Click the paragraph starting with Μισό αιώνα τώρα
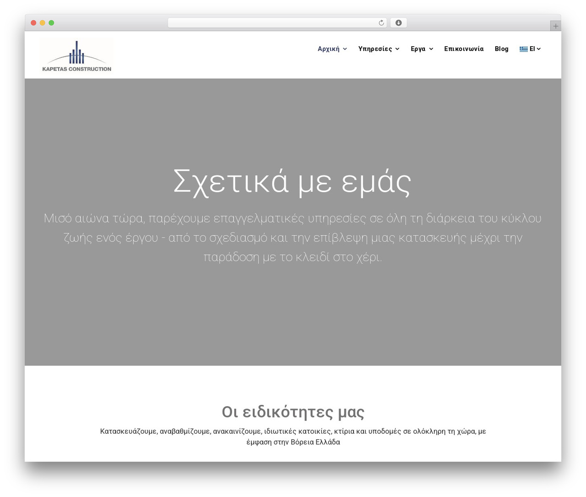 [x=293, y=237]
